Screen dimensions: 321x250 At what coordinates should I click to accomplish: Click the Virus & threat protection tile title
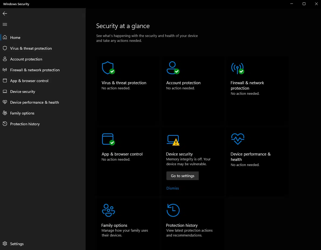[124, 83]
